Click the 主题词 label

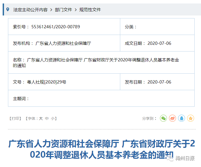tap(21, 99)
